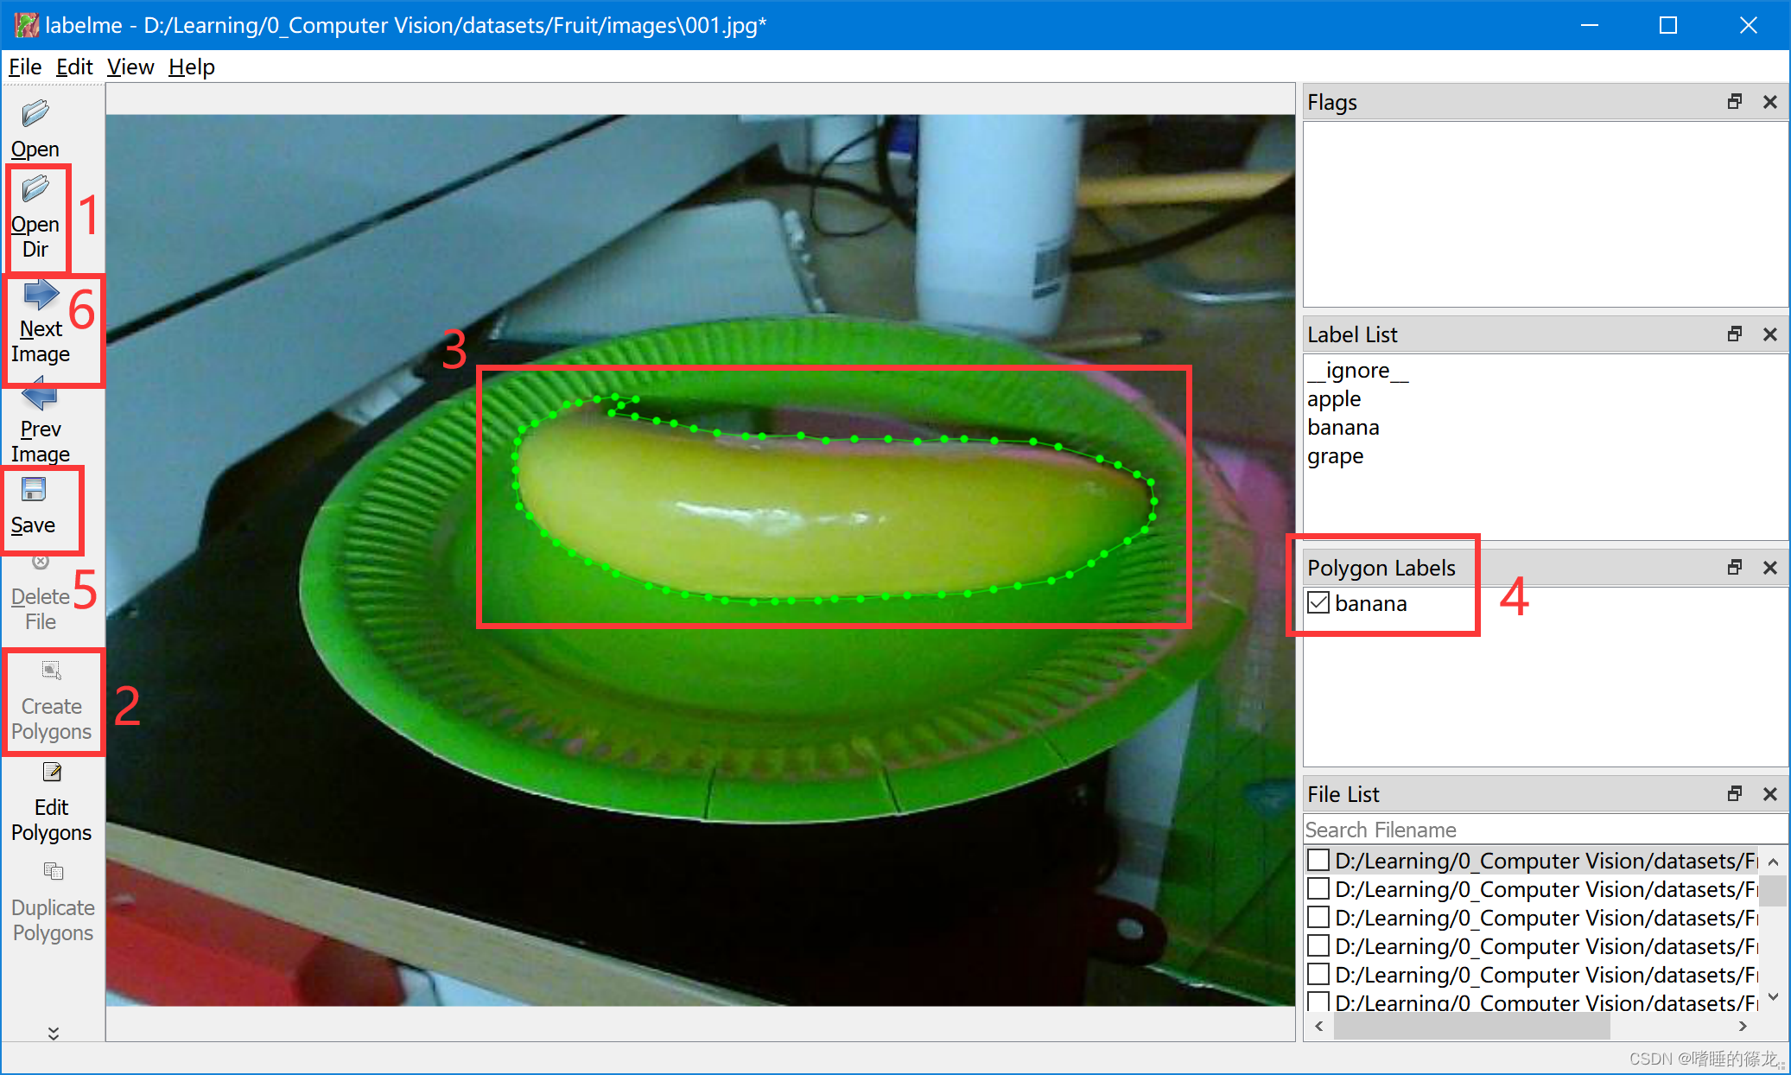
Task: Enable the apple label in Label List
Action: [x=1333, y=397]
